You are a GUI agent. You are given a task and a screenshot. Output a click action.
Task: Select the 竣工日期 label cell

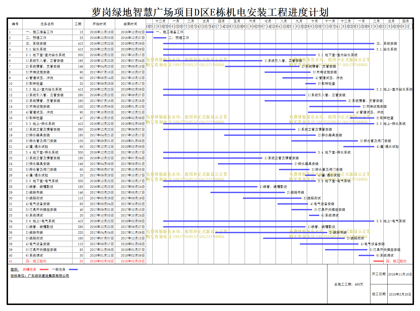pos(378,294)
